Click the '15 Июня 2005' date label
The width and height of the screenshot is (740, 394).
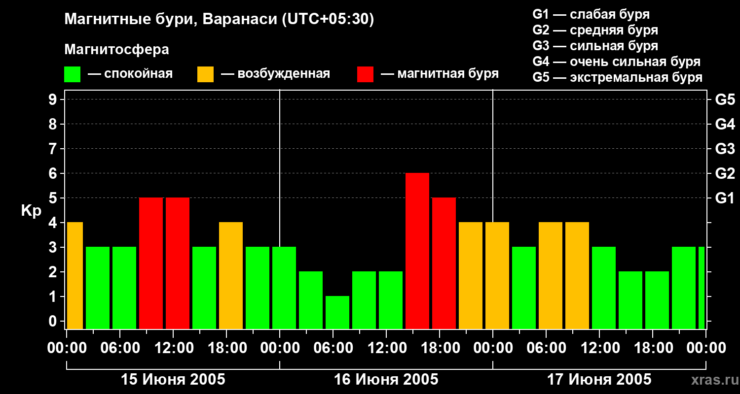point(173,380)
